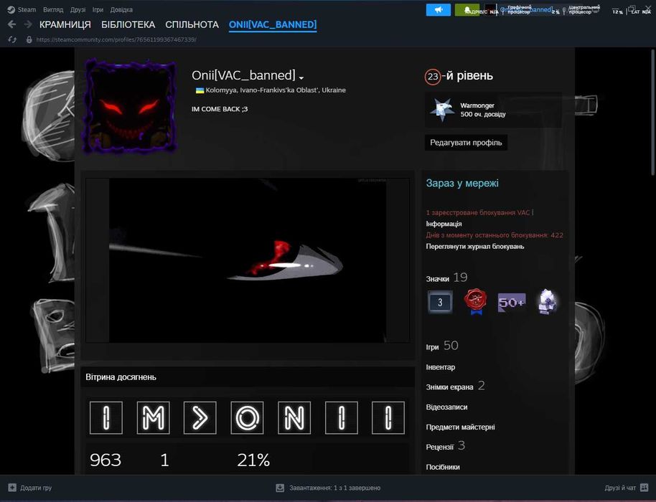Click the padlock icon beside the URL
Screen dimensions: 656x502
tap(29, 39)
